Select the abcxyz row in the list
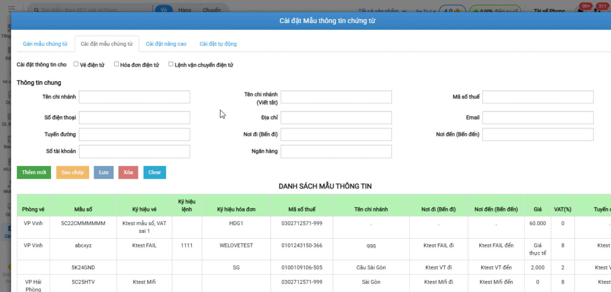The width and height of the screenshot is (611, 292). tap(83, 246)
